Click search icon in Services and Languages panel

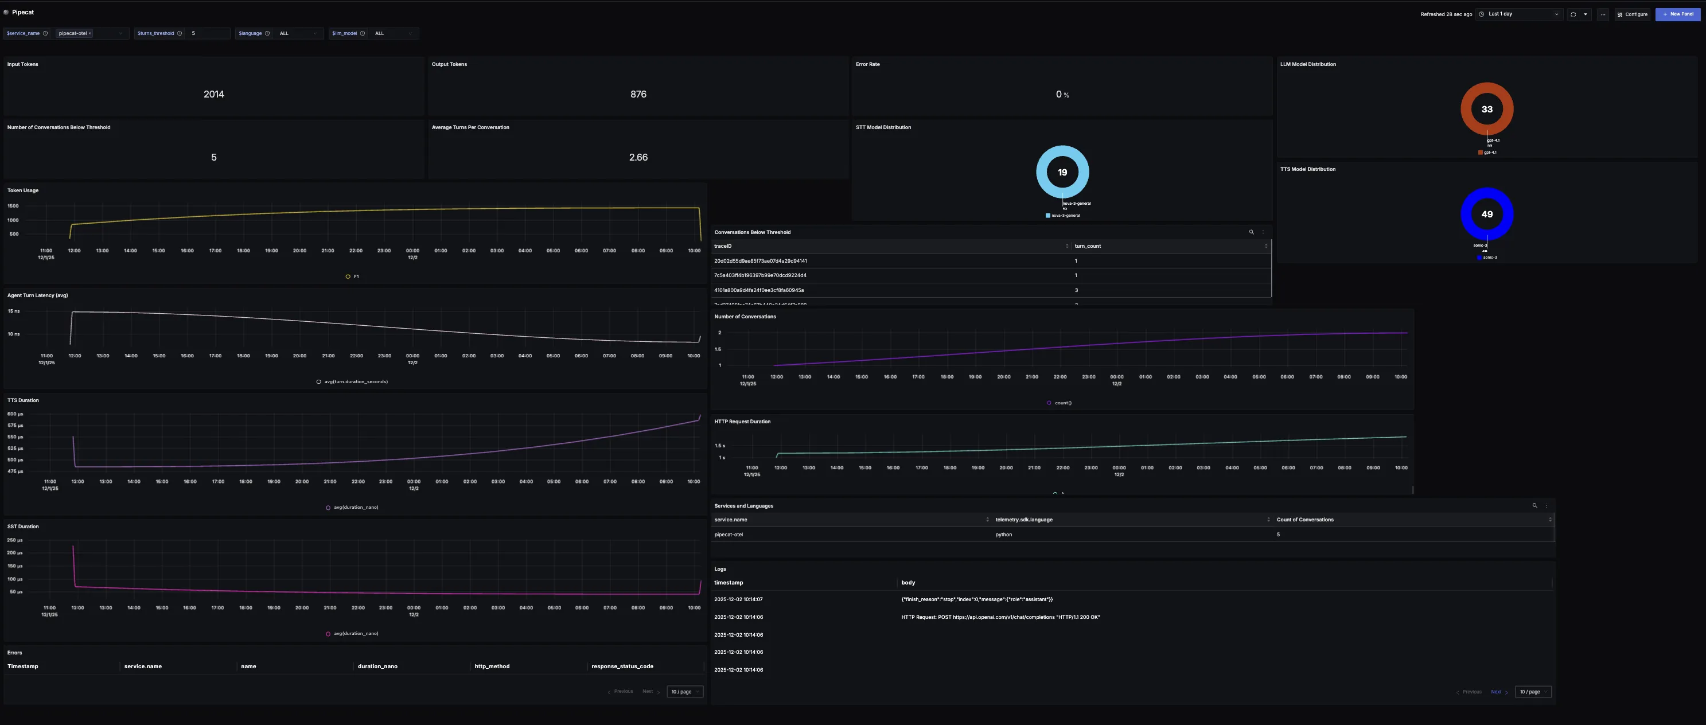pyautogui.click(x=1534, y=506)
